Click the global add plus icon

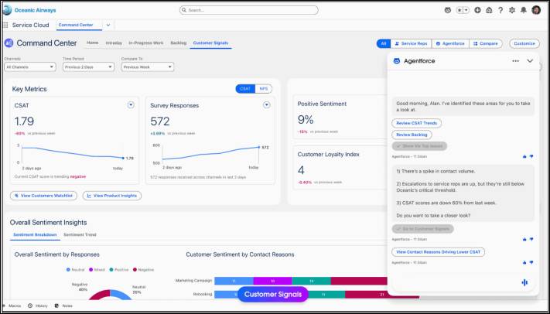point(477,10)
